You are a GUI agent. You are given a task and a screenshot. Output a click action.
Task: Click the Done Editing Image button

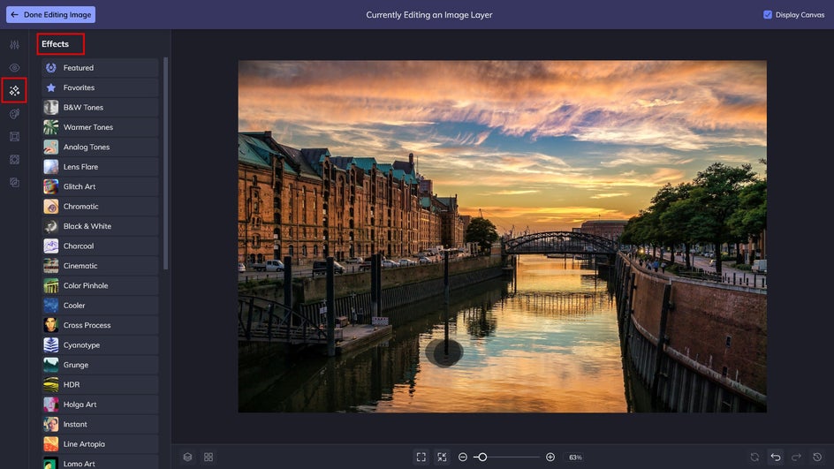click(x=51, y=15)
